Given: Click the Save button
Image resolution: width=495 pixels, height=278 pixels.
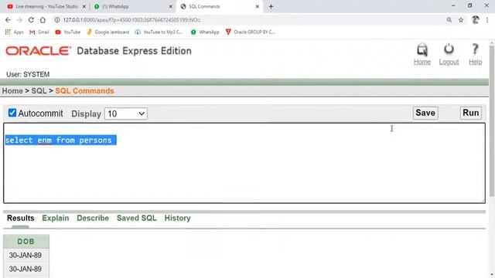Looking at the screenshot, I should [x=425, y=113].
